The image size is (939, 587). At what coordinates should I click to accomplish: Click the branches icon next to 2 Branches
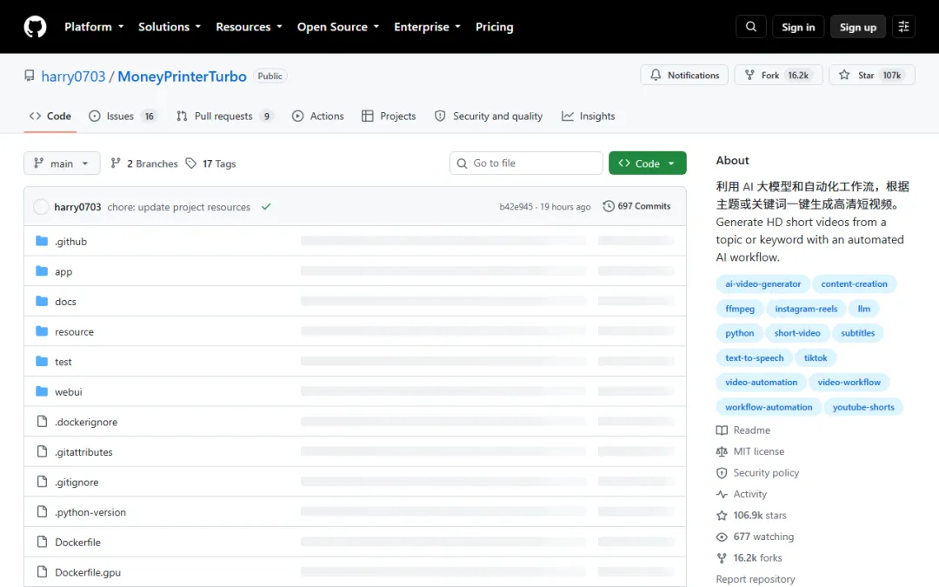(x=116, y=163)
